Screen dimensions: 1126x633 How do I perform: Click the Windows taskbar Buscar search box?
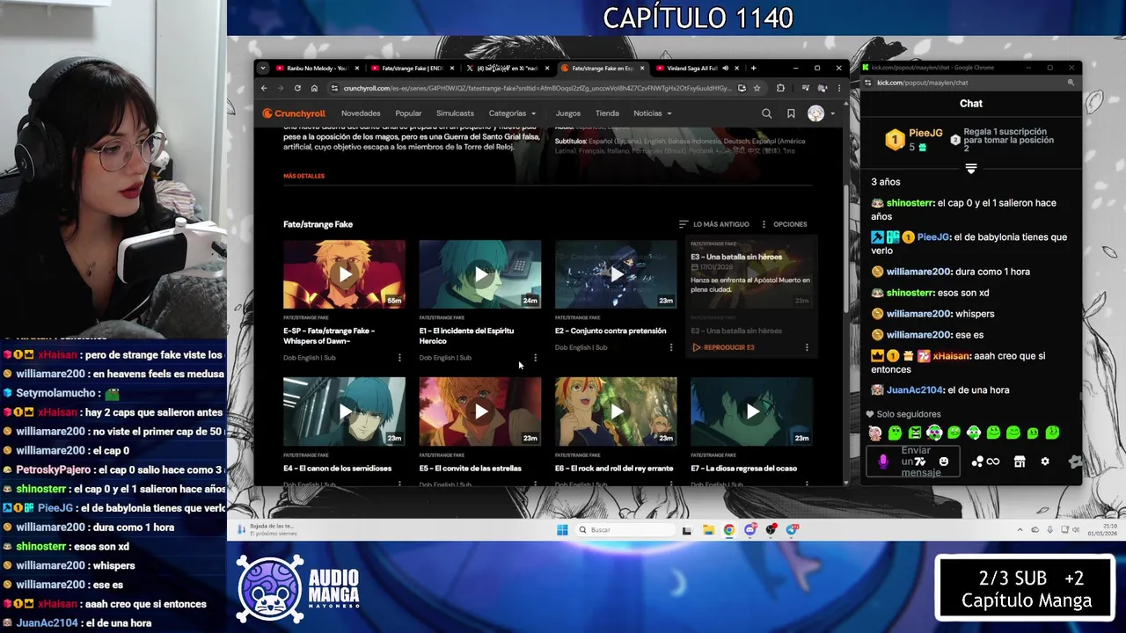pos(624,530)
